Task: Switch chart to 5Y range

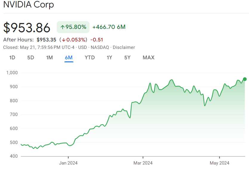Action: point(127,58)
